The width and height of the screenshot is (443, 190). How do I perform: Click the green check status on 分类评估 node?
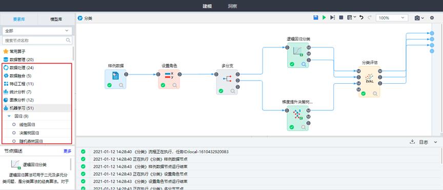coord(364,93)
